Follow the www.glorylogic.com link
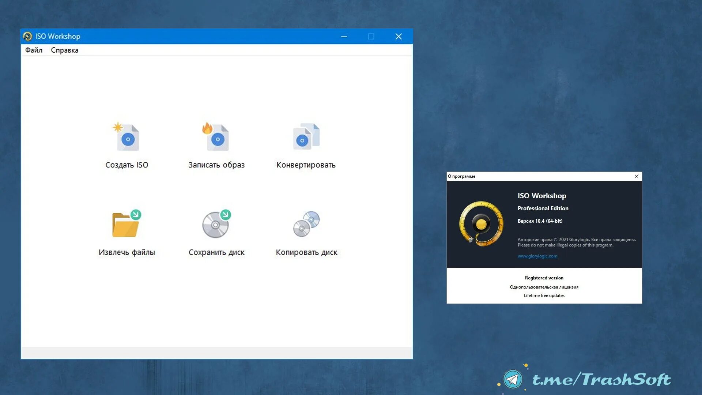 tap(537, 256)
